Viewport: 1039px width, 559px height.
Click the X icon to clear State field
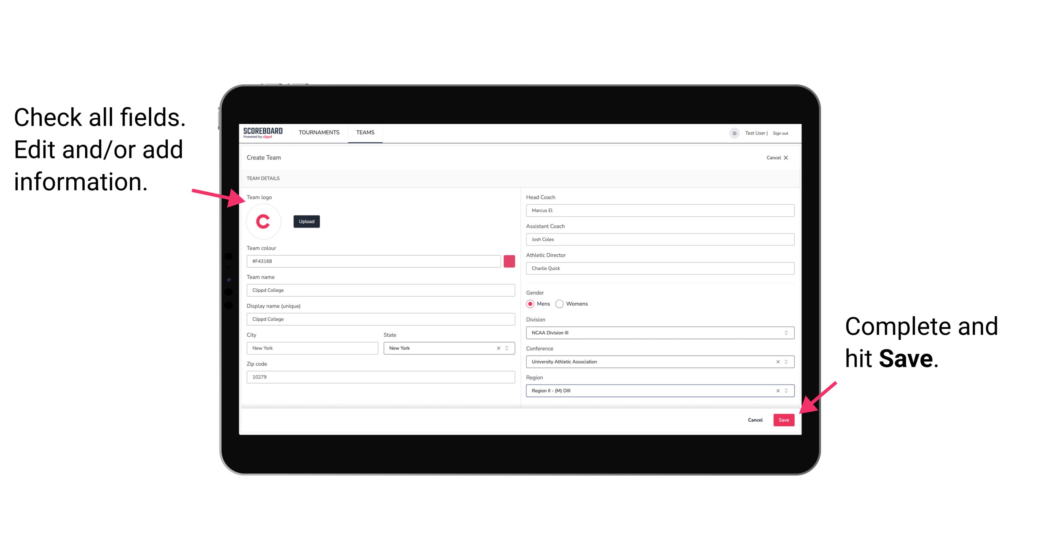[x=498, y=347]
